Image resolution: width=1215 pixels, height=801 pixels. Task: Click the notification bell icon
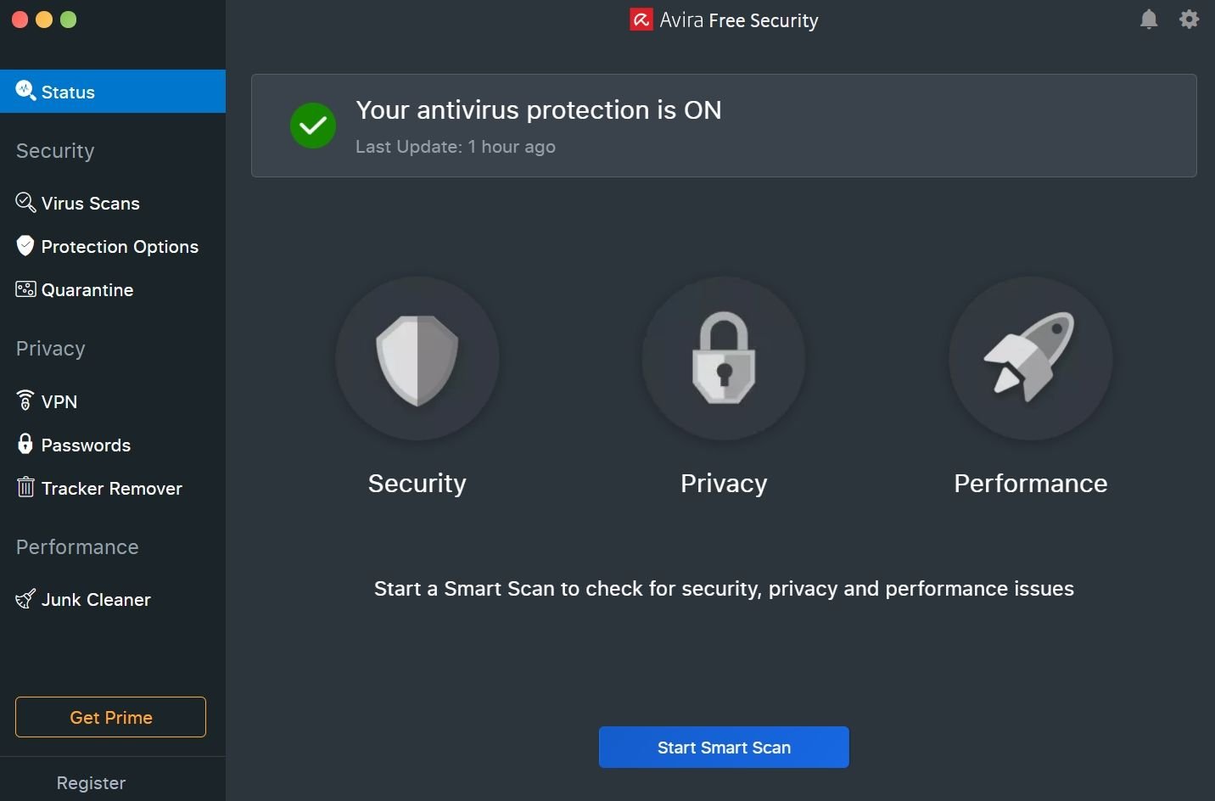[x=1149, y=20]
